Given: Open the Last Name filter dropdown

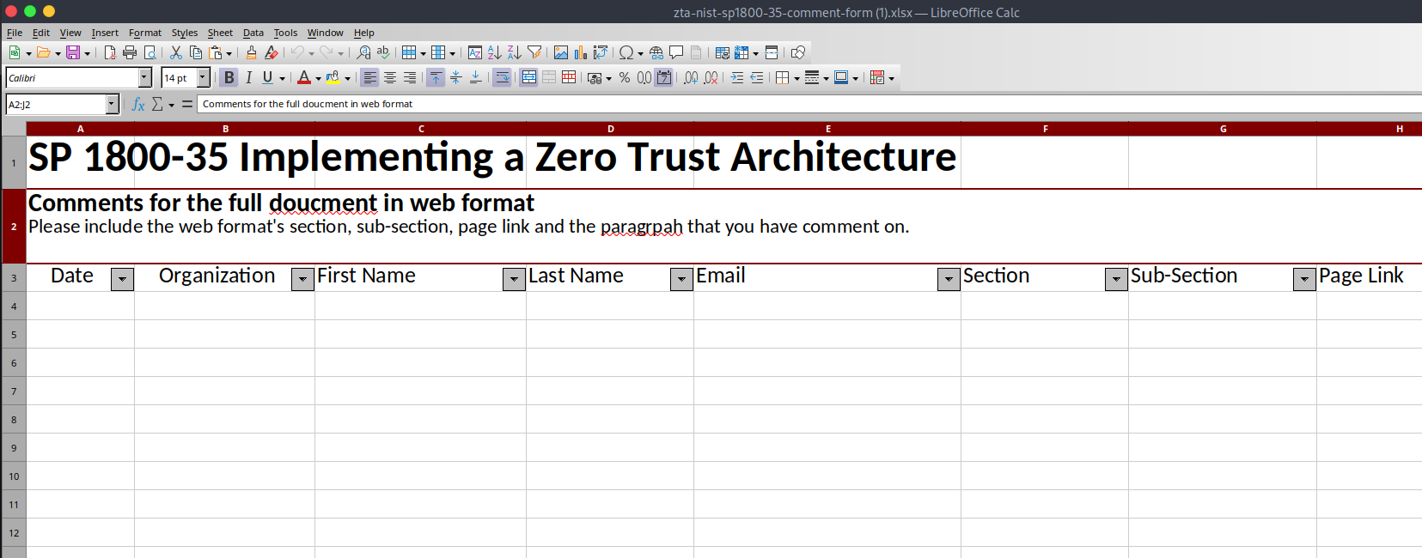Looking at the screenshot, I should click(x=682, y=280).
